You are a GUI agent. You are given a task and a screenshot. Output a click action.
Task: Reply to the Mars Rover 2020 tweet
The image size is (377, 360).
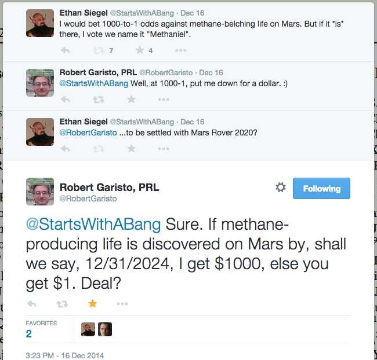click(x=65, y=149)
